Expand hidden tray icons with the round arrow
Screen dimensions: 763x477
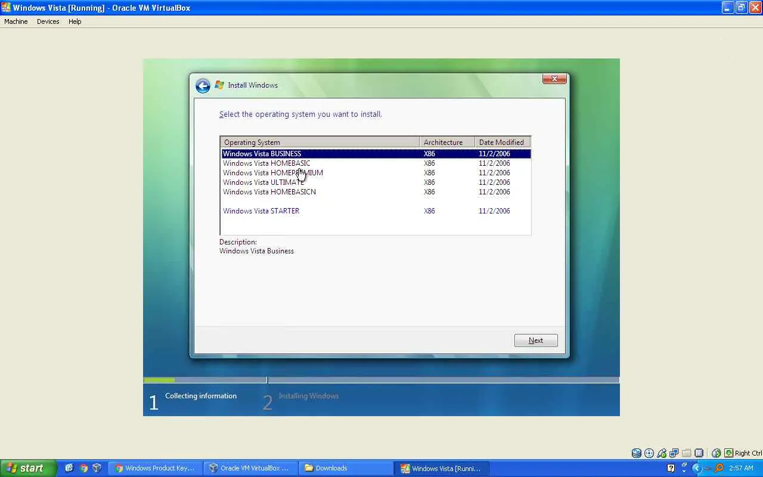(x=696, y=468)
